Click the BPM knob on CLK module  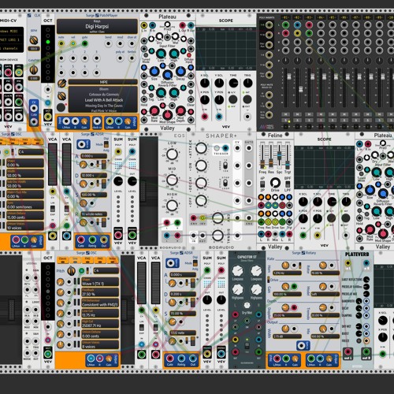[x=34, y=40]
